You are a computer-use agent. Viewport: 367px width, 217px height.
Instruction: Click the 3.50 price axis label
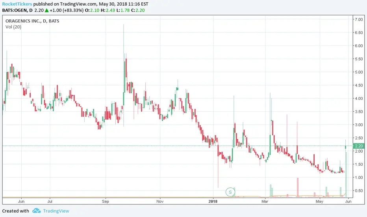coord(359,112)
